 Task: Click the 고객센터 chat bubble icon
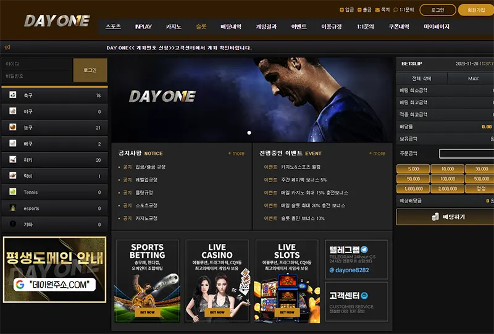[x=364, y=296]
